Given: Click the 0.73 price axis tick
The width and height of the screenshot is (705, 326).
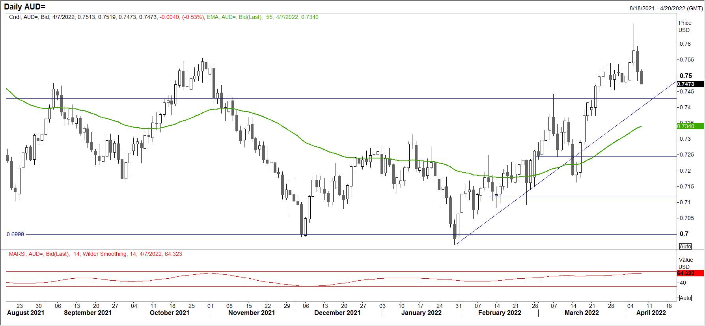Looking at the screenshot, I should tap(685, 139).
